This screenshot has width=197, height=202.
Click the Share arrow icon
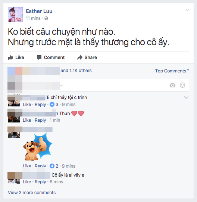point(80,58)
